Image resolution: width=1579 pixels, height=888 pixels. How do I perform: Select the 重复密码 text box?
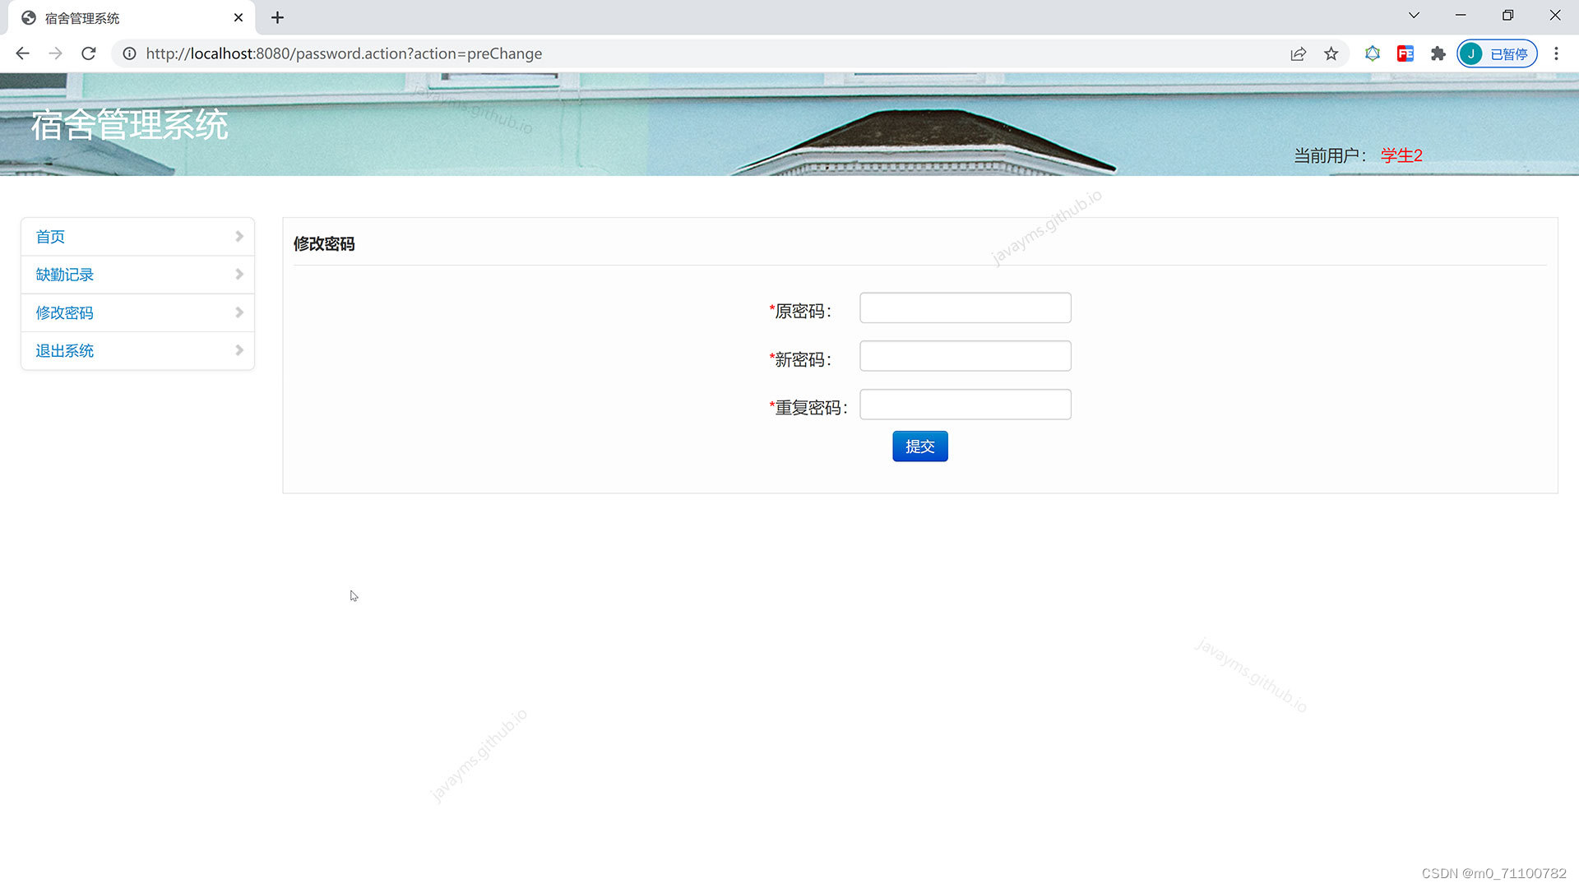[x=965, y=405]
